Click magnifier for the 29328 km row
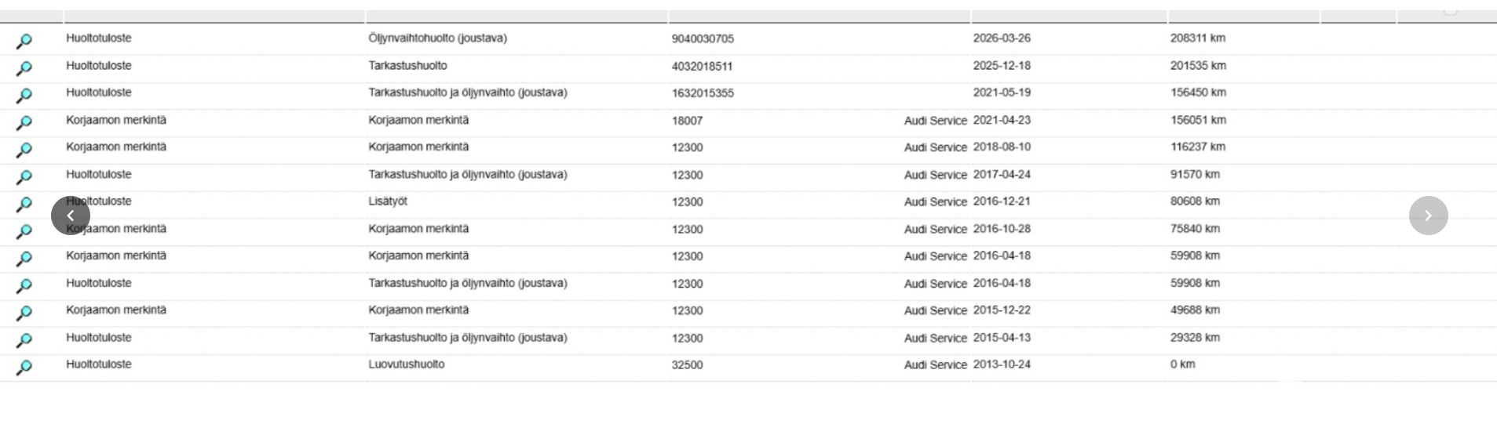This screenshot has width=1497, height=424. 24,341
